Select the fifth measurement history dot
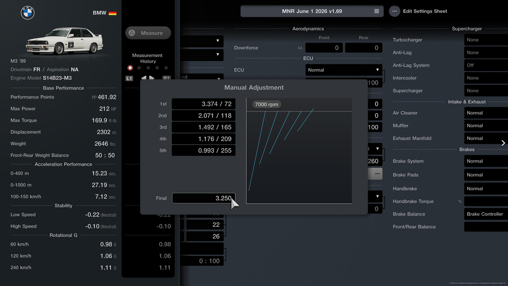The height and width of the screenshot is (286, 508). point(166,68)
